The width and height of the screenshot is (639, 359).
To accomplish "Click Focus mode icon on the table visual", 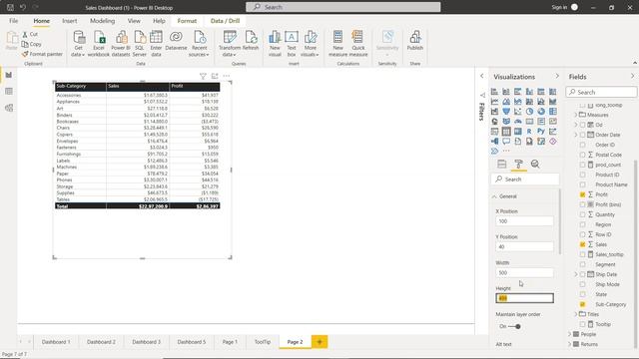I will point(215,76).
